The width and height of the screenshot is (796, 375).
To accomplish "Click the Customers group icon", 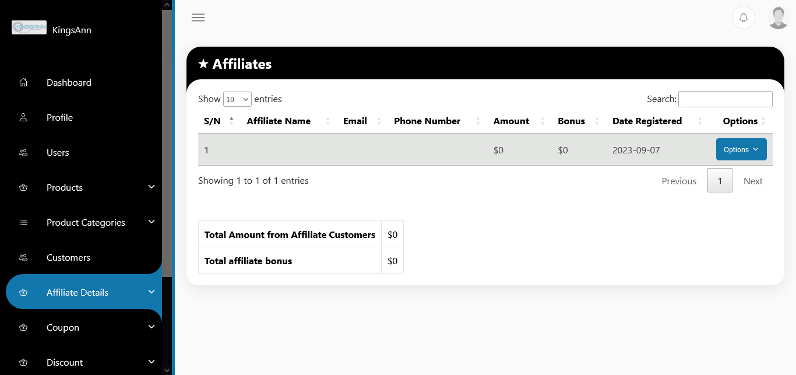I will (x=23, y=257).
